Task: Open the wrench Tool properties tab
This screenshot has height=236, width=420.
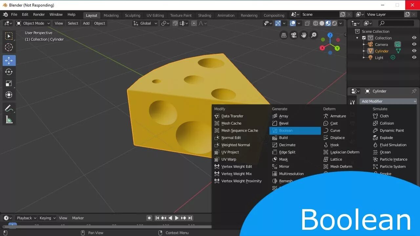Action: point(352,102)
